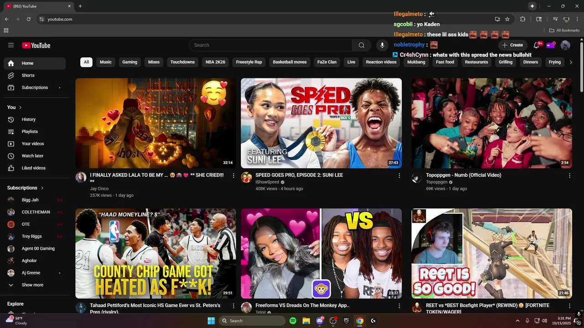Show more subscriptions in sidebar
The height and width of the screenshot is (328, 584).
point(33,285)
